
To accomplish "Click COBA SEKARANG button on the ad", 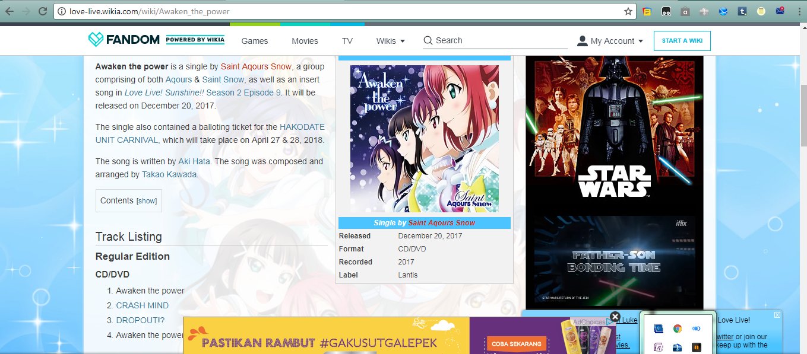I will (515, 344).
